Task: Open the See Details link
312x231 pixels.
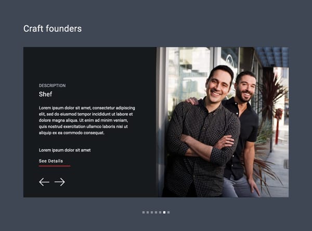Action: tap(51, 161)
